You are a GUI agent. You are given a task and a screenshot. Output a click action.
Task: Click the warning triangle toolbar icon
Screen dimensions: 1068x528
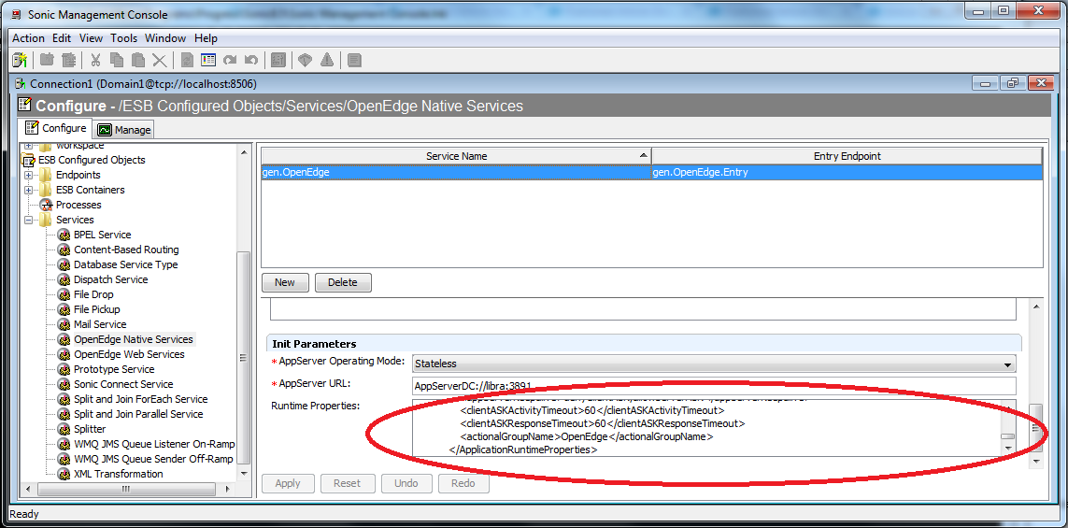327,60
